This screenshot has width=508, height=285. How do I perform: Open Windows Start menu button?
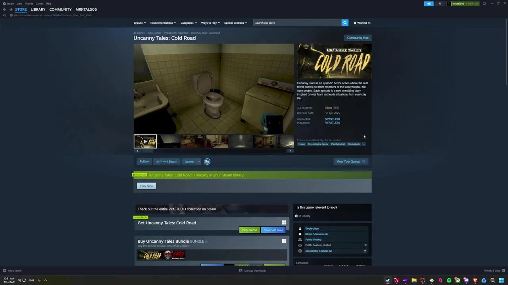pos(501,280)
